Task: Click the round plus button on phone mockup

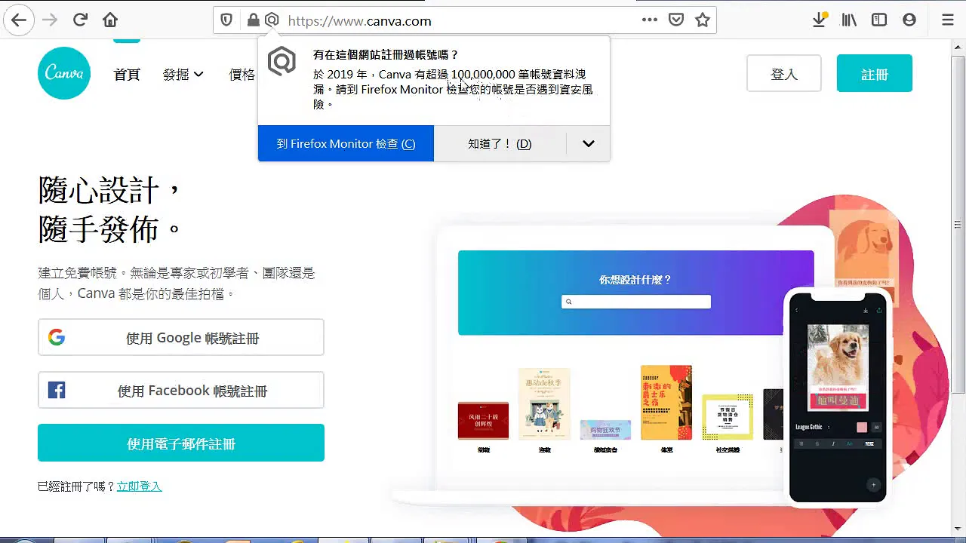Action: pos(873,485)
